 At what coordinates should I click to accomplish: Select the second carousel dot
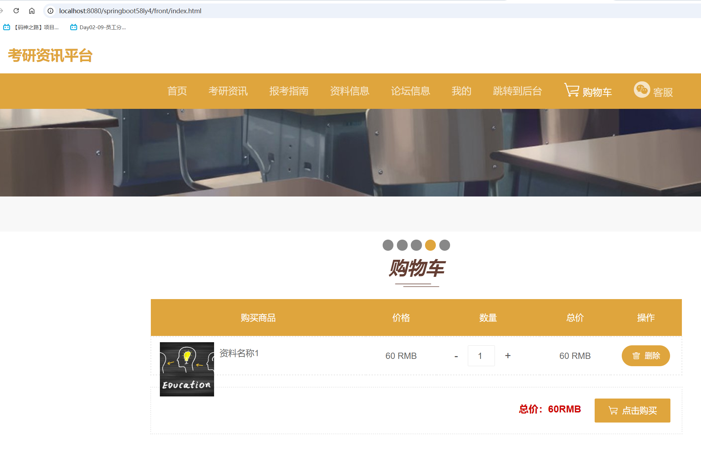click(x=402, y=245)
